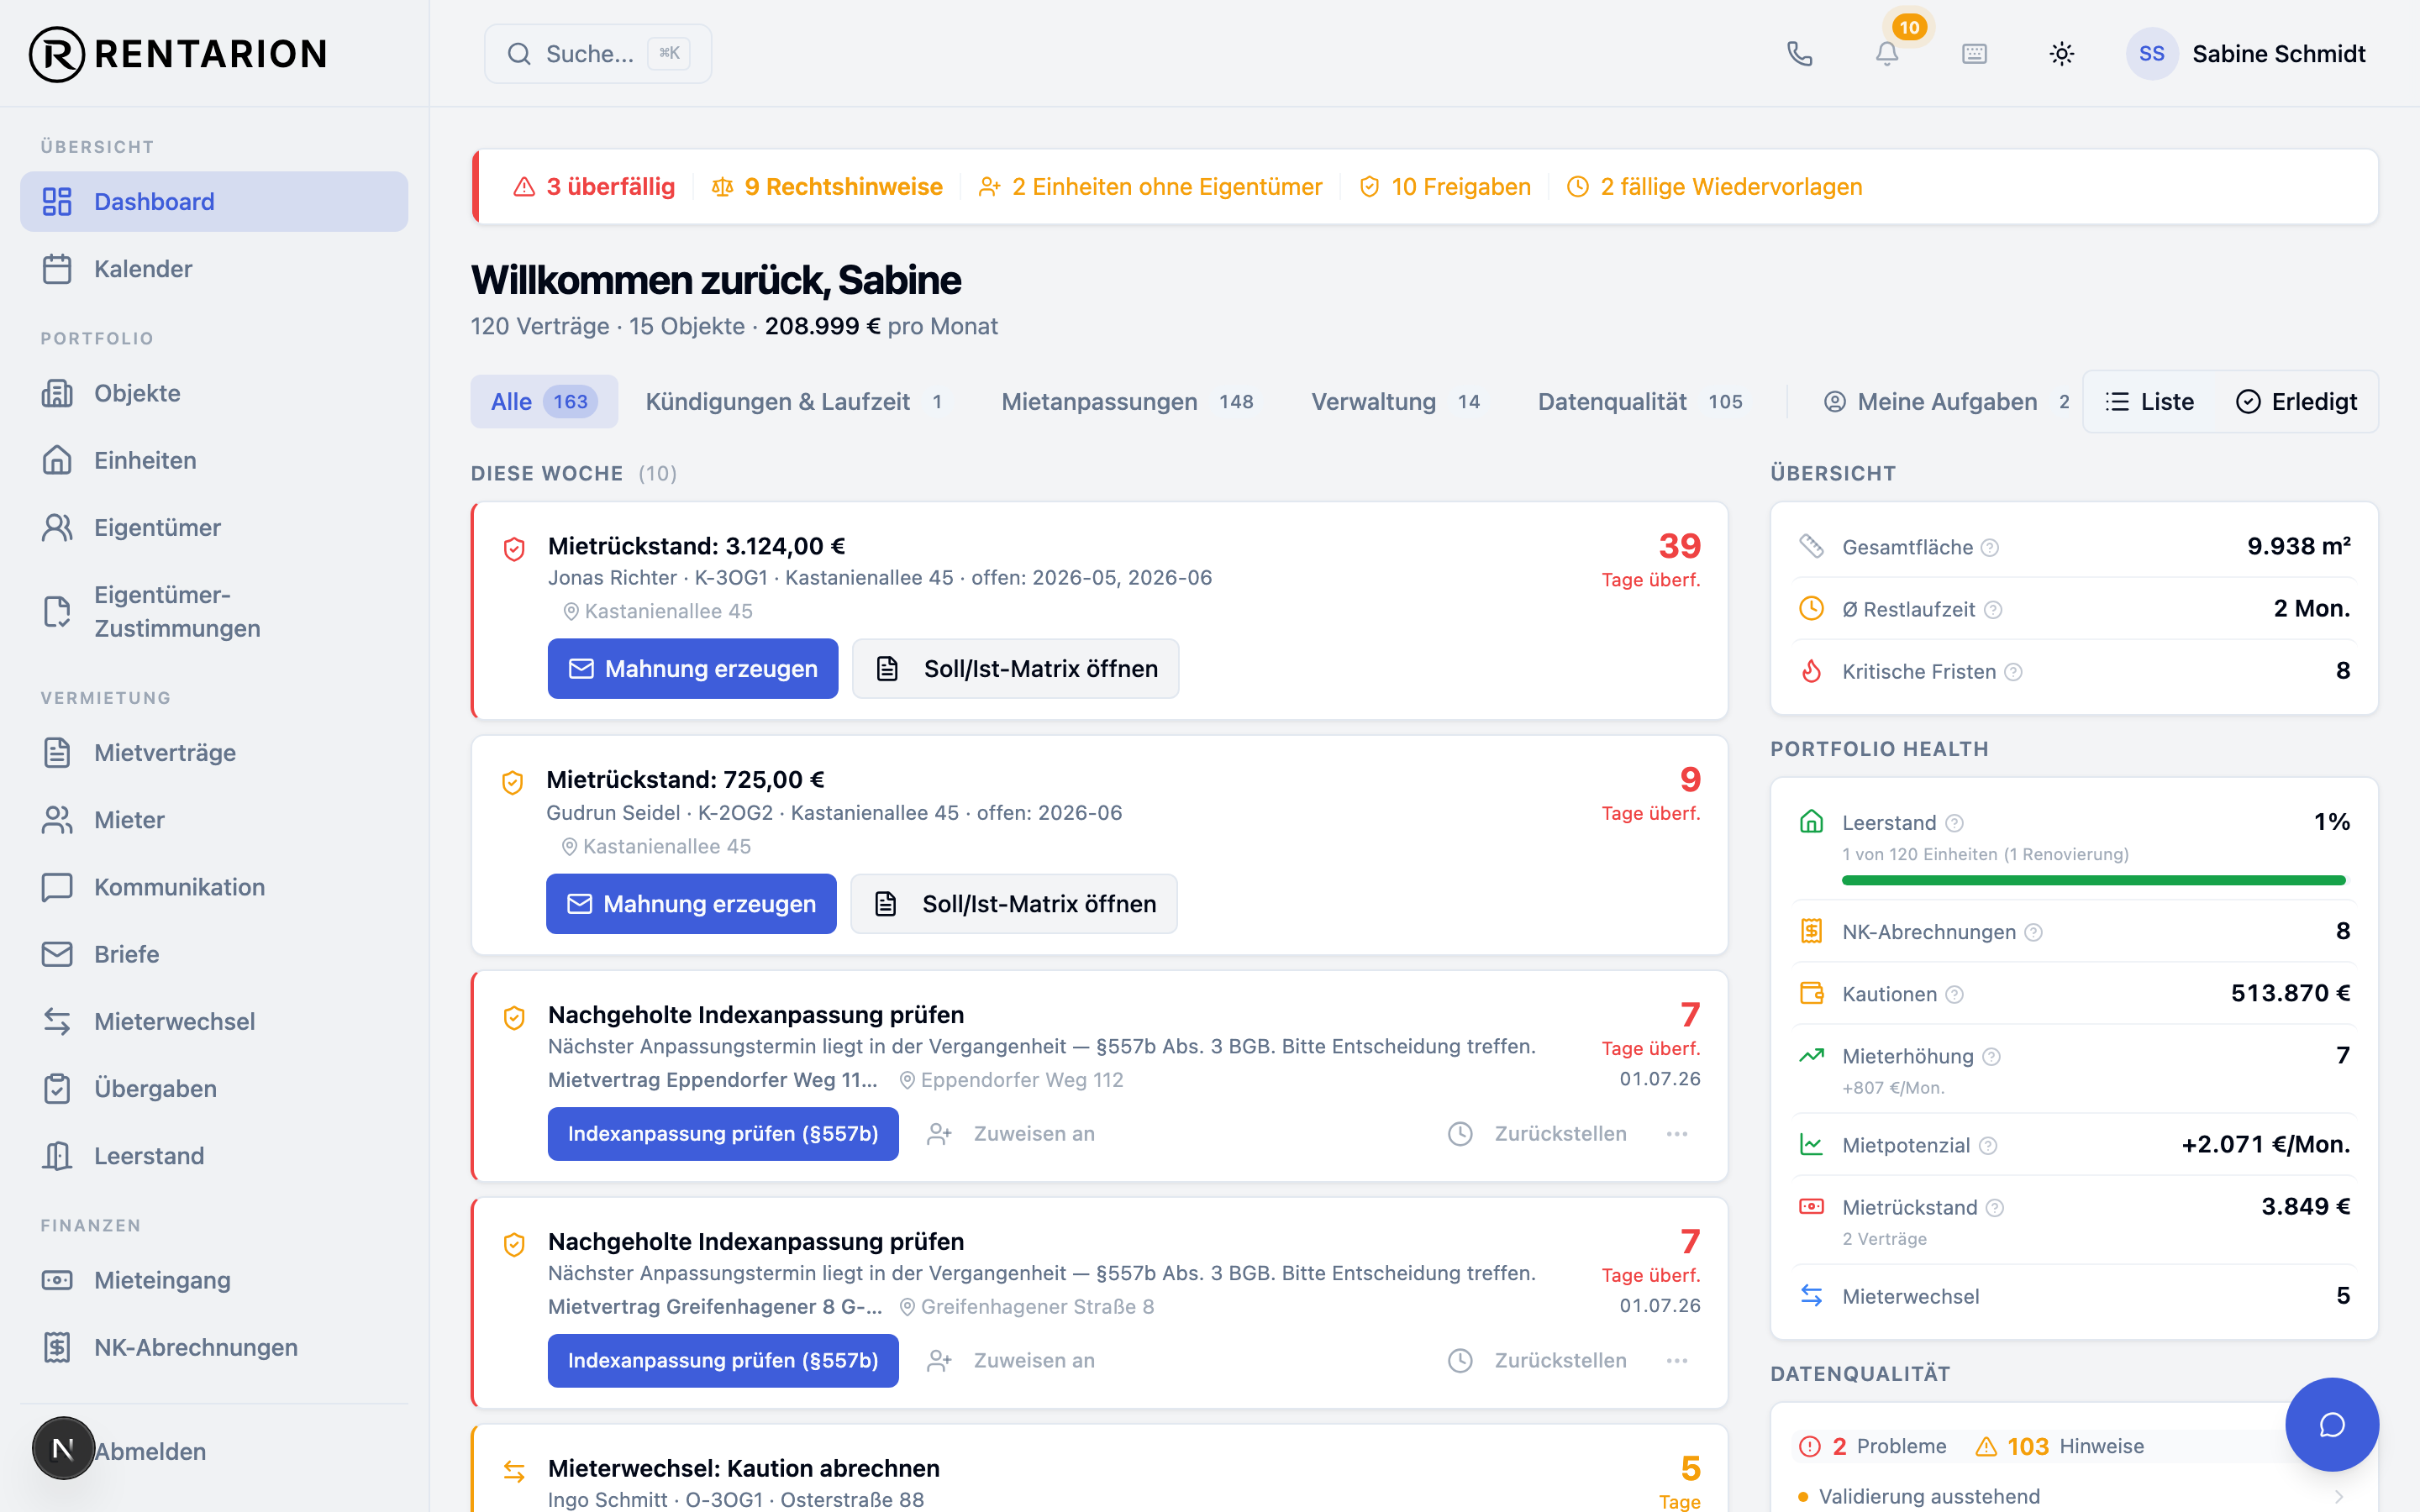Click Mahnung erzeugen for Jonas Richter
Image resolution: width=2420 pixels, height=1512 pixels.
point(692,668)
